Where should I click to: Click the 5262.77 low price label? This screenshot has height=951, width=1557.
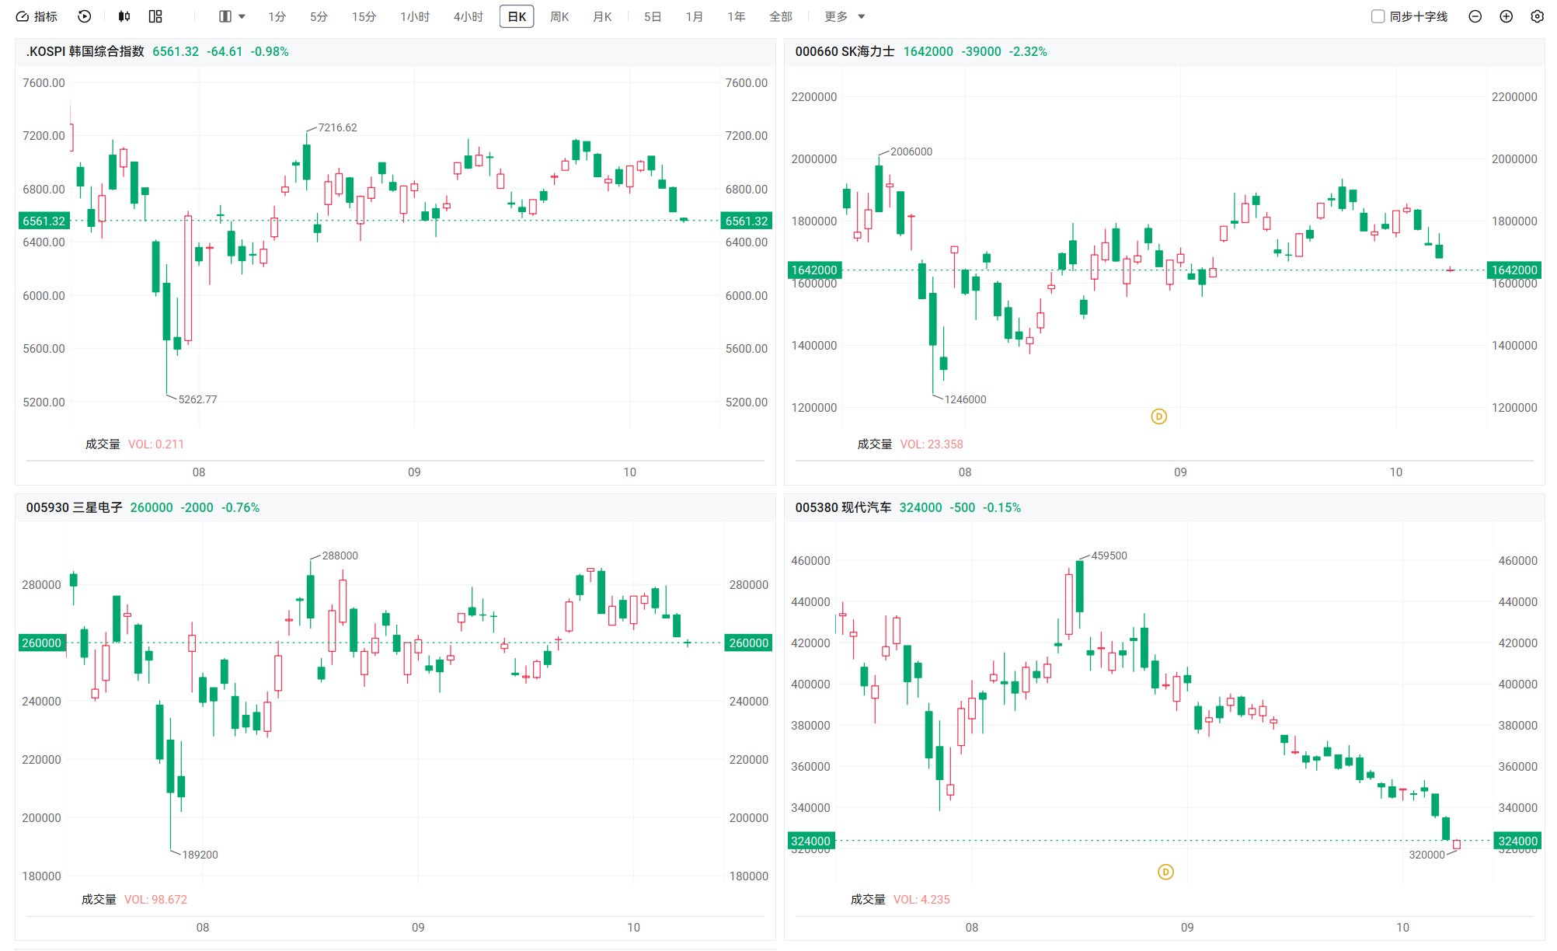tap(197, 399)
